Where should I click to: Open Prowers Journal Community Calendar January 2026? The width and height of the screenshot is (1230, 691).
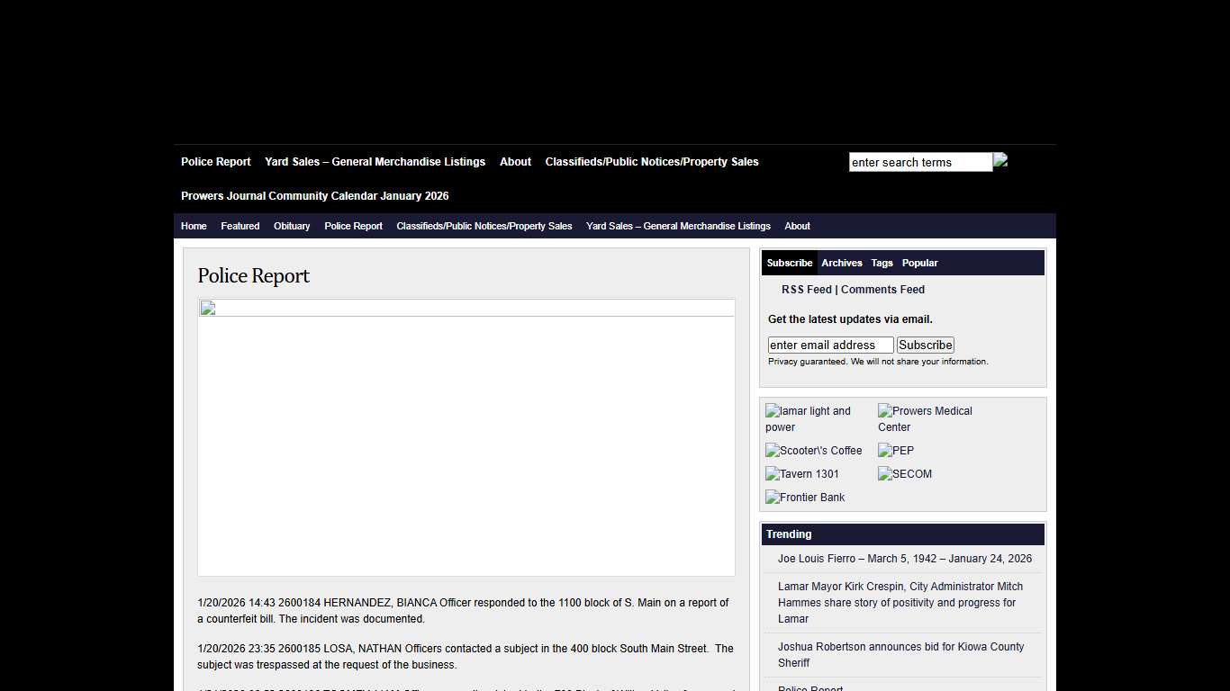coord(314,196)
